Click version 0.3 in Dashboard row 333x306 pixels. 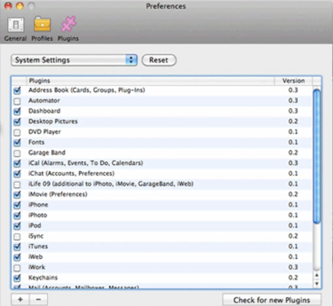293,111
